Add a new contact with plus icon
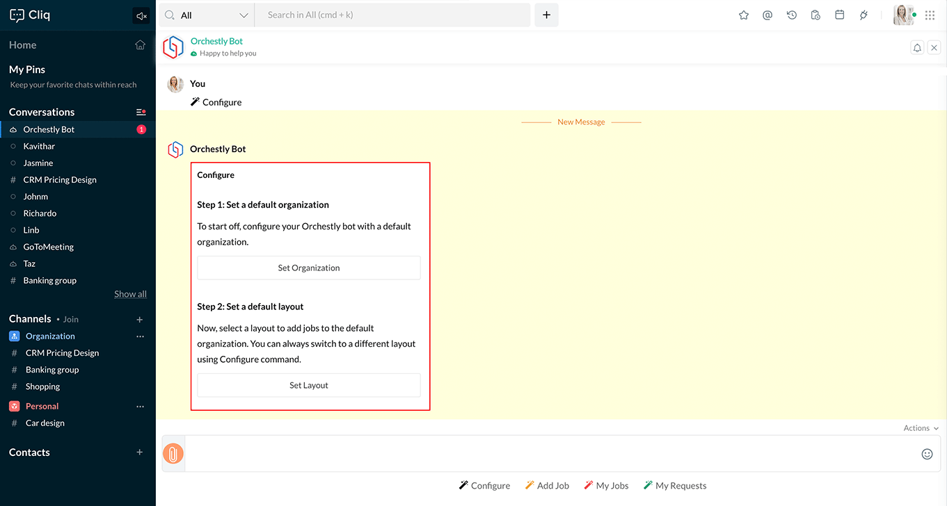 click(140, 452)
